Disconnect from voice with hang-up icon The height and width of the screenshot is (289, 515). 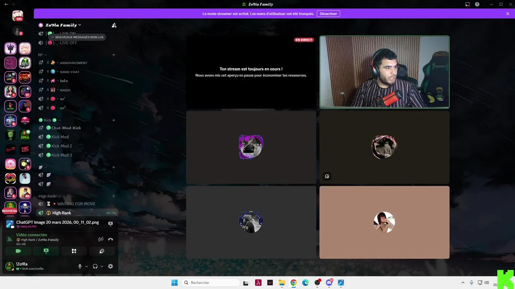111,239
